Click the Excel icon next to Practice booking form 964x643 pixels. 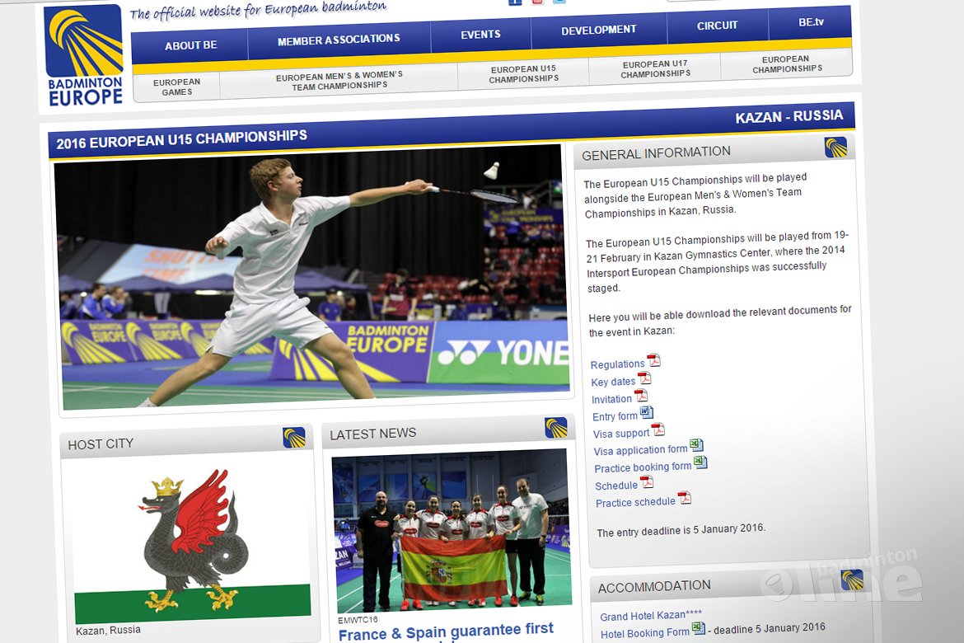[x=700, y=462]
